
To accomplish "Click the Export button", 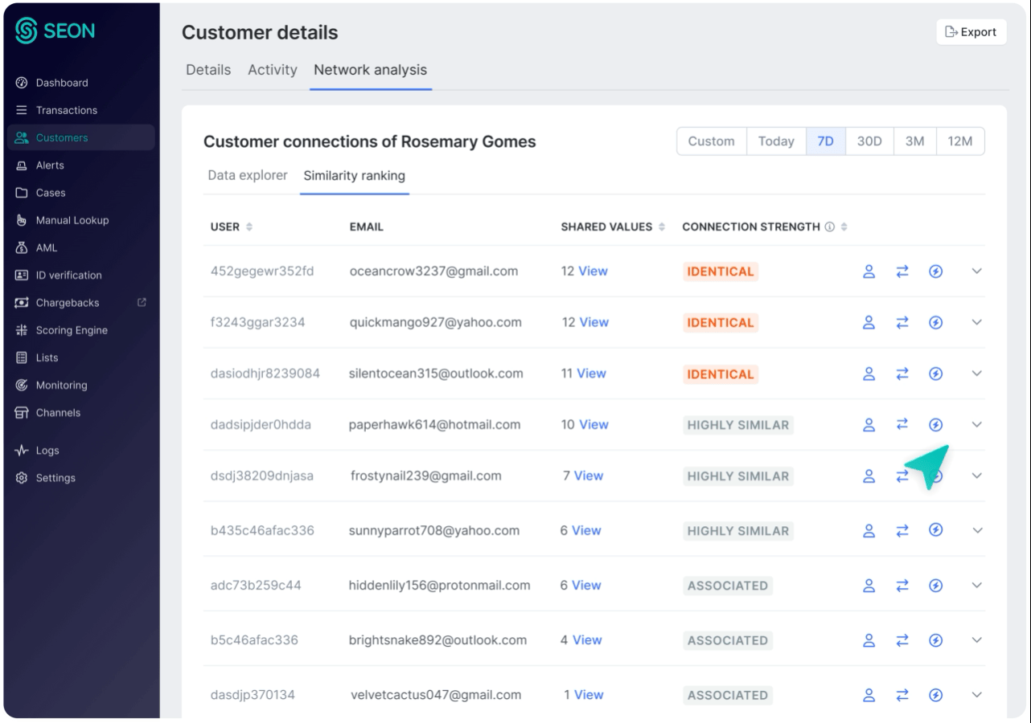I will 971,32.
